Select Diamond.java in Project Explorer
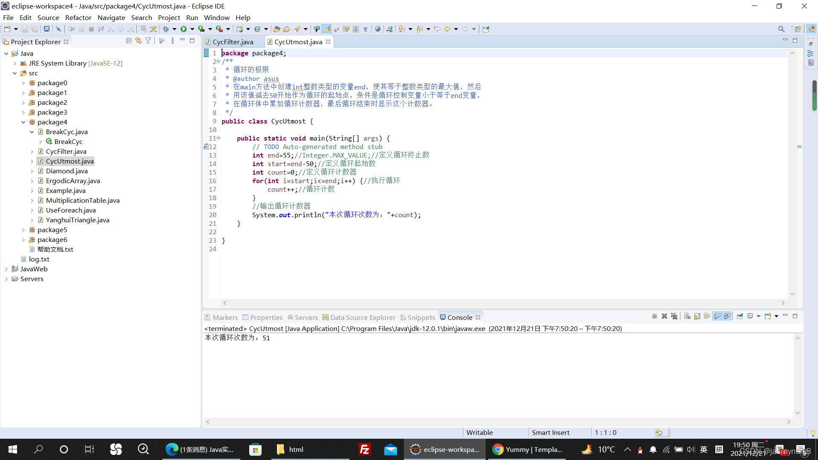Viewport: 818px width, 460px height. [x=67, y=171]
